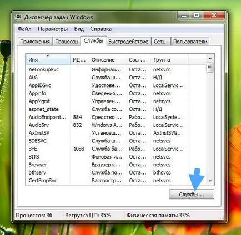Select the Browser service row
The width and height of the screenshot is (241, 235).
(x=116, y=165)
